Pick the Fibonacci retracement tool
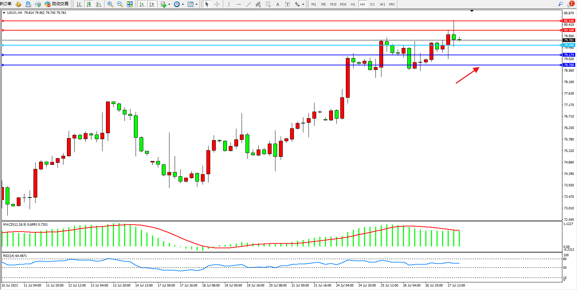577x290 pixels. coord(268,4)
